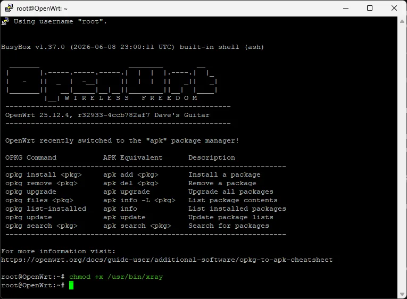This screenshot has height=299, width=407.
Task: Click "Upgrade all packages" description text
Action: click(231, 192)
